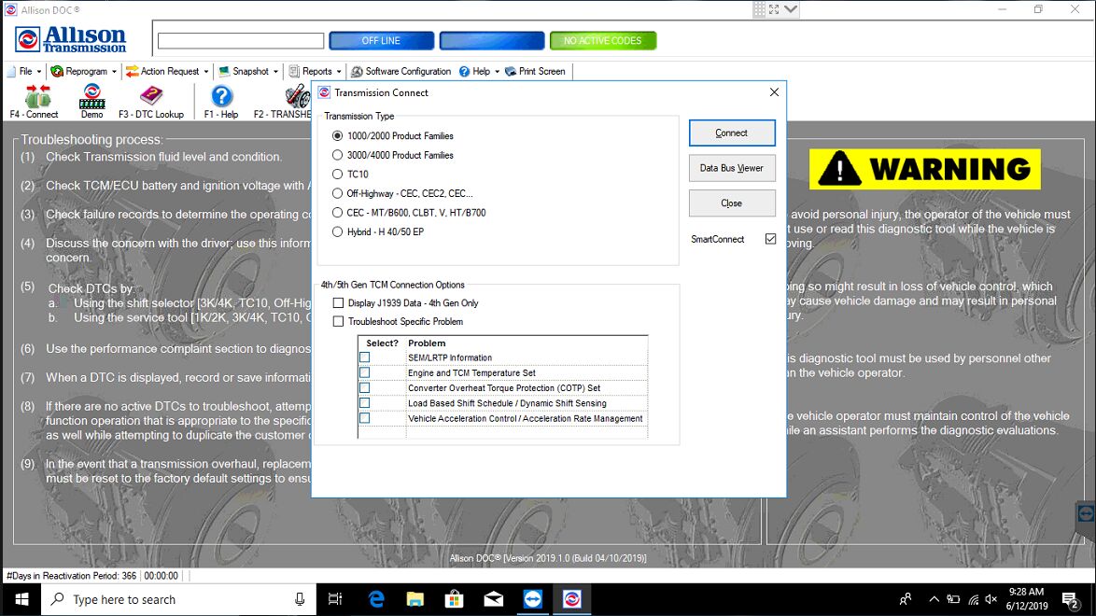1096x616 pixels.
Task: Expand the title bar chevron dropdown
Action: click(x=791, y=9)
